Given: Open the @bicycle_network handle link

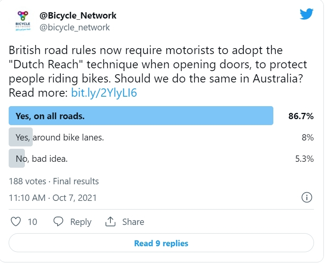Looking at the screenshot, I should click(75, 27).
